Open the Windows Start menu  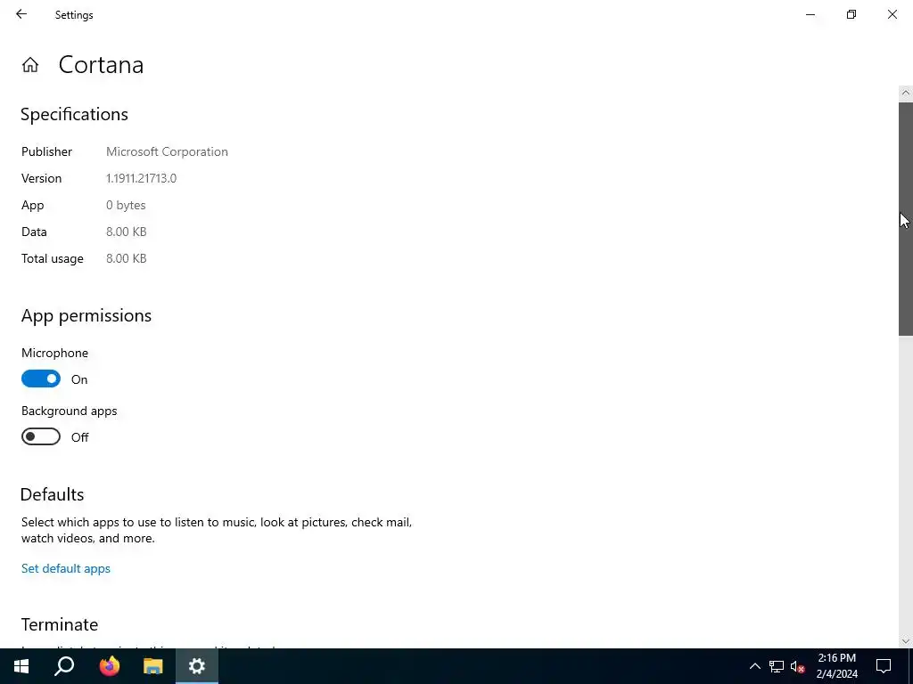click(21, 666)
